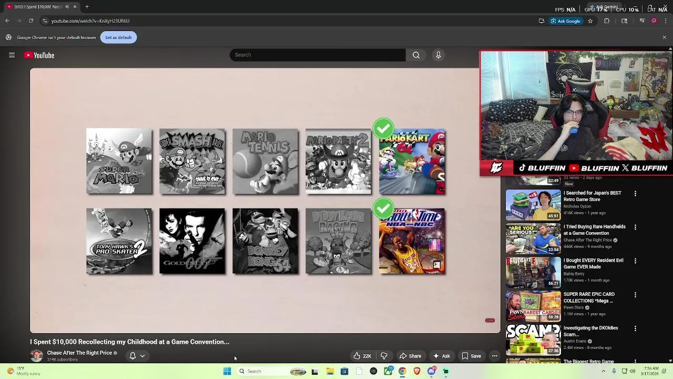This screenshot has width=673, height=379.
Task: Open the Rare Handhelds video thumbnail
Action: tap(533, 238)
